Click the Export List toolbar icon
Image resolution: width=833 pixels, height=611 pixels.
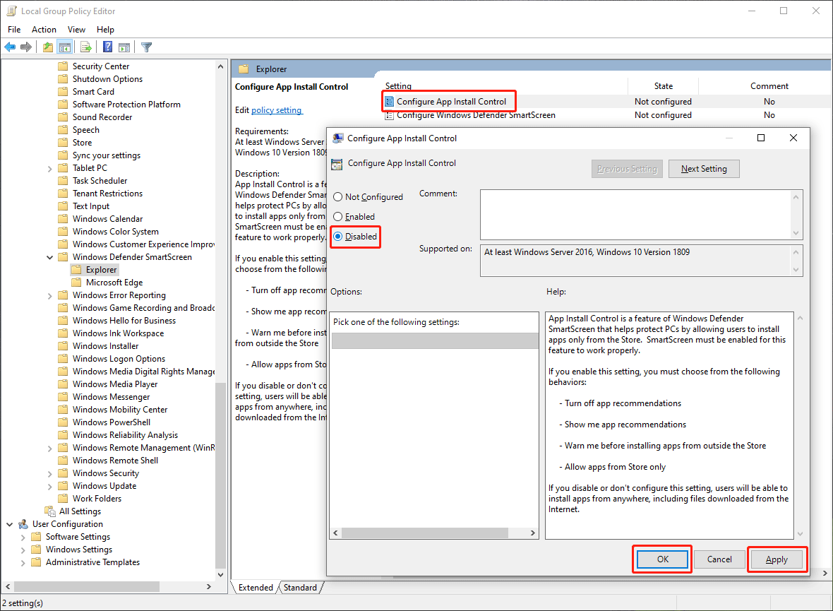pyautogui.click(x=86, y=47)
